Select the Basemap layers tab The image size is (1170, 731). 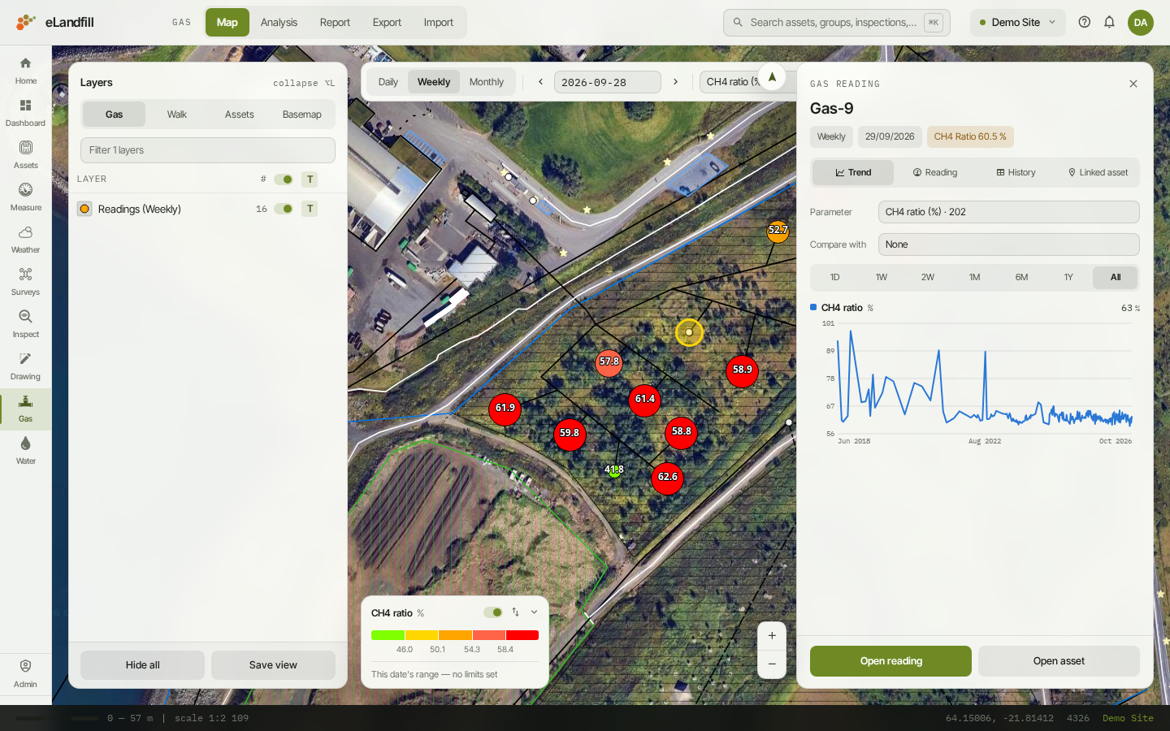click(302, 115)
